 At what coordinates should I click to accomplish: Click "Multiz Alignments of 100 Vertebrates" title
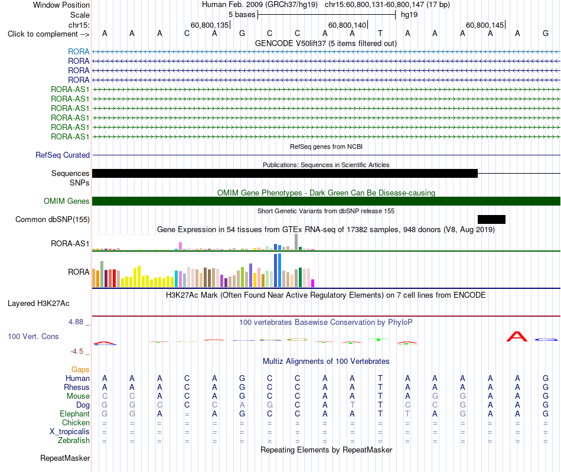[326, 362]
